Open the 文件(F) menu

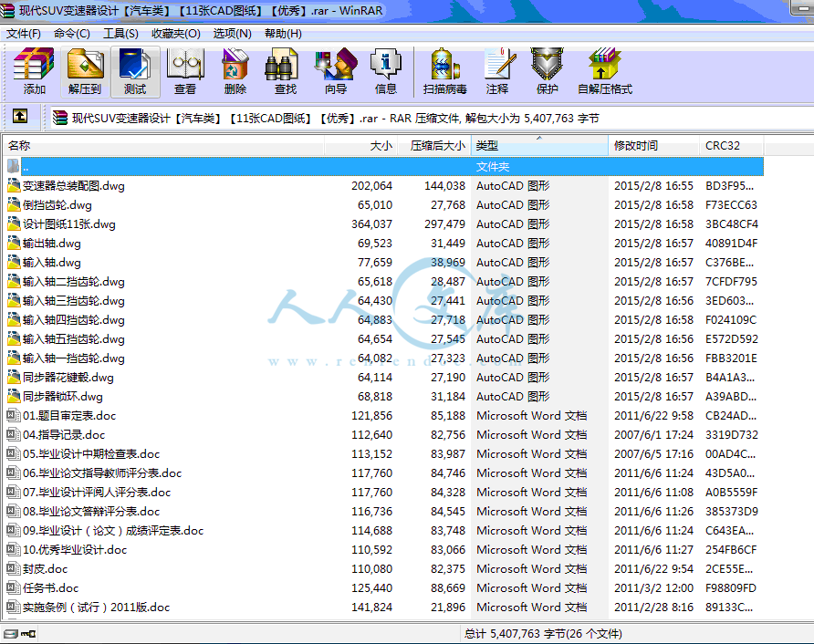24,34
